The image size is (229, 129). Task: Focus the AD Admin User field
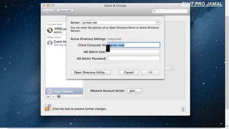point(134,52)
